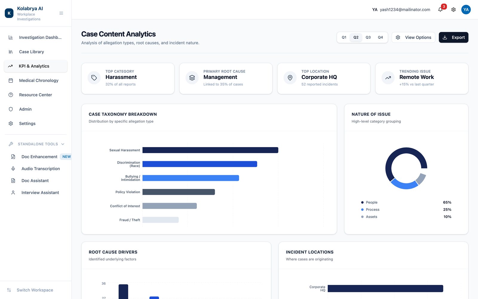Click the View Options button
The width and height of the screenshot is (478, 299).
413,37
